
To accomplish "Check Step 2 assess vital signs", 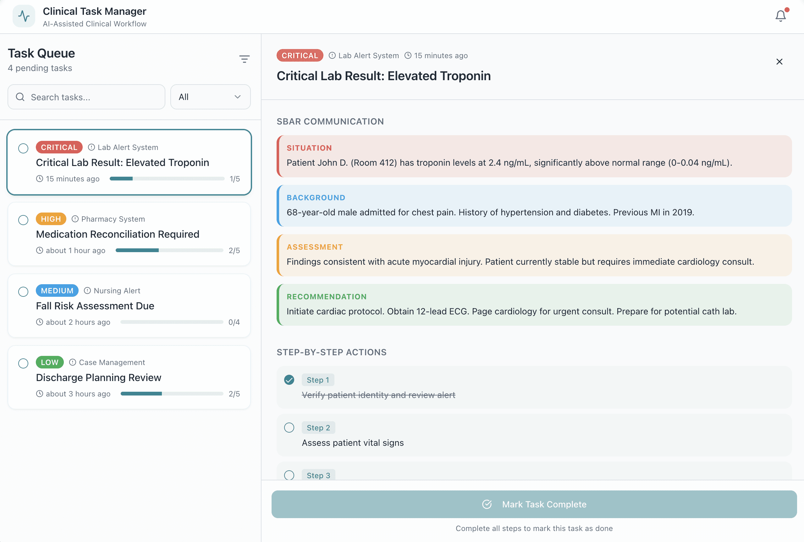I will (289, 428).
